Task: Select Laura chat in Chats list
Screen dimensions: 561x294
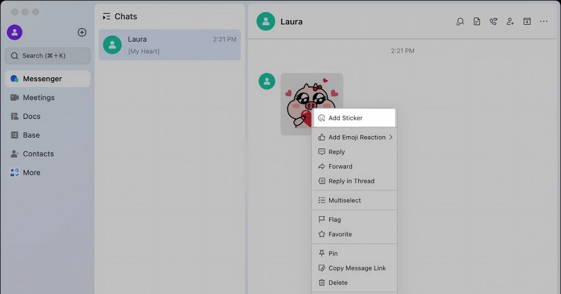Action: coord(170,45)
